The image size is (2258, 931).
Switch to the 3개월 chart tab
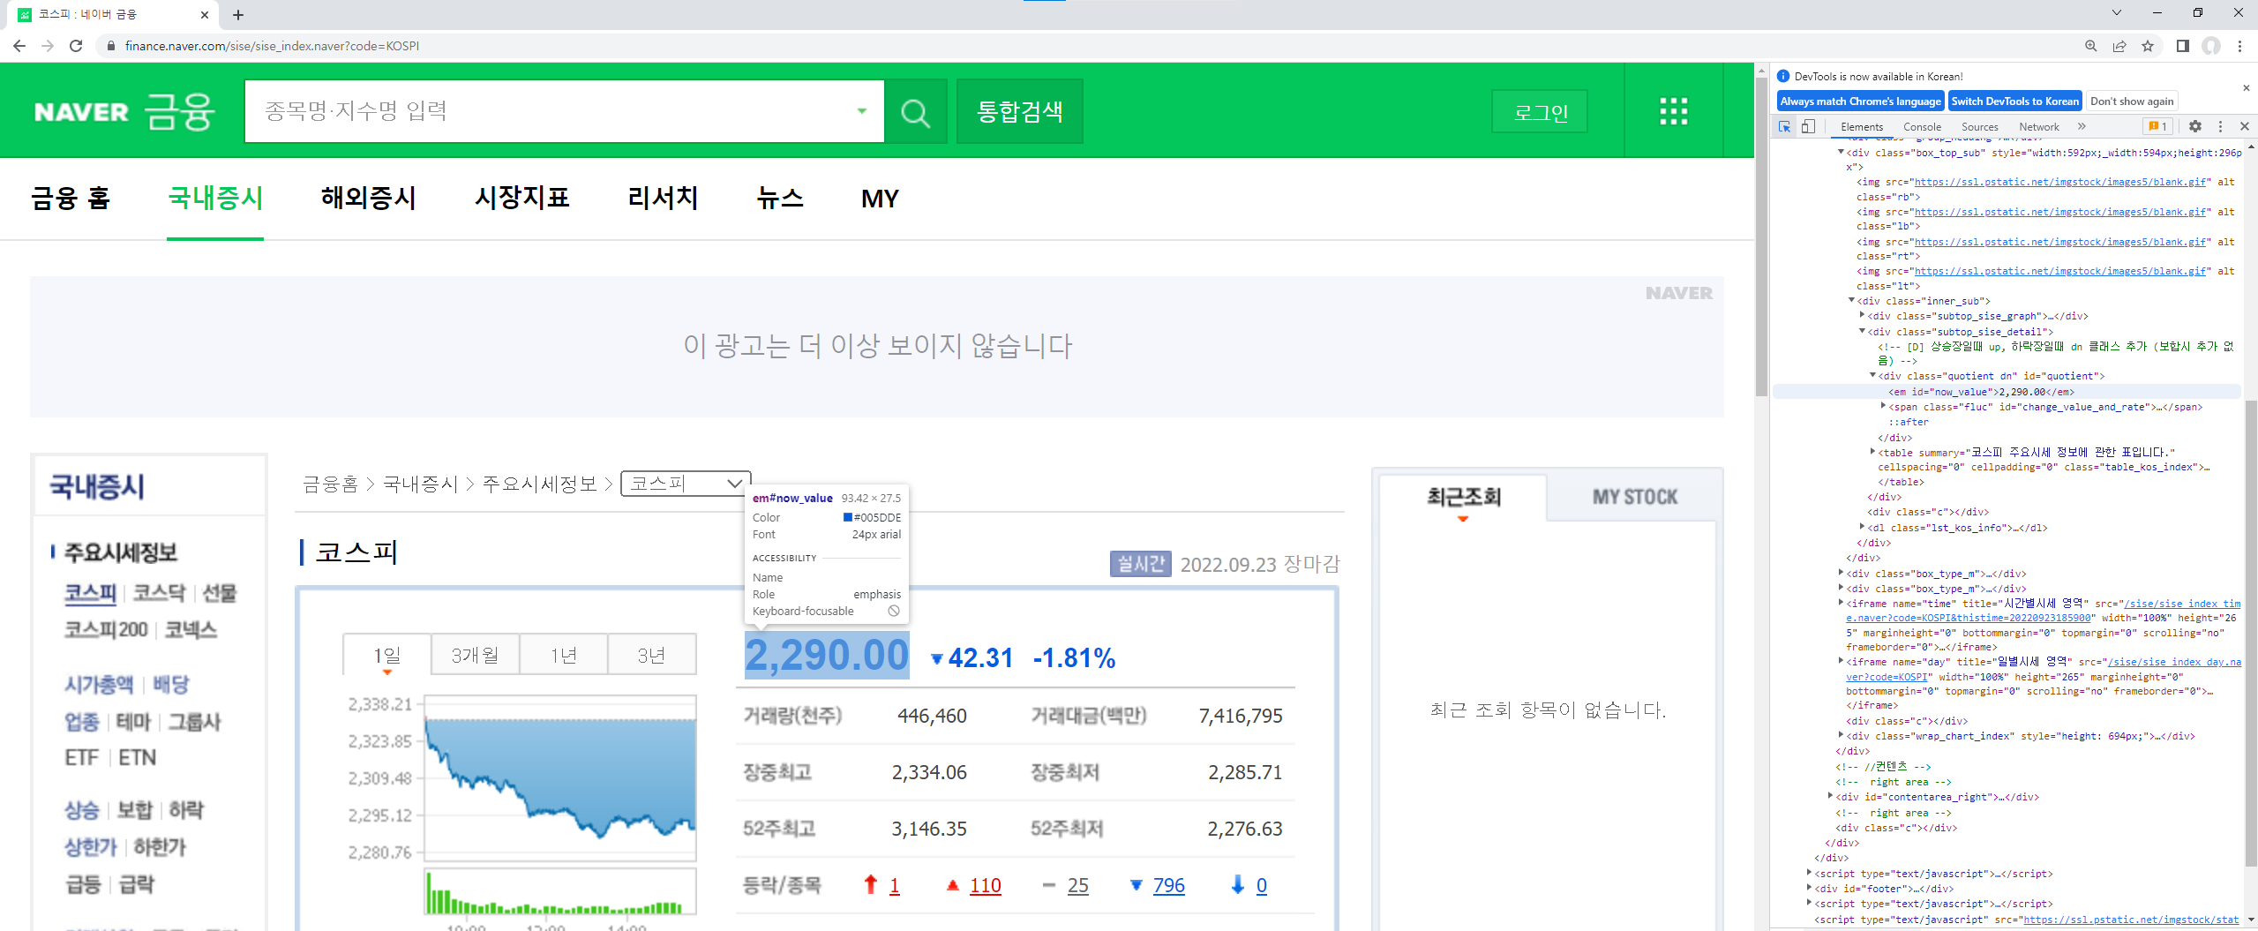(x=475, y=655)
